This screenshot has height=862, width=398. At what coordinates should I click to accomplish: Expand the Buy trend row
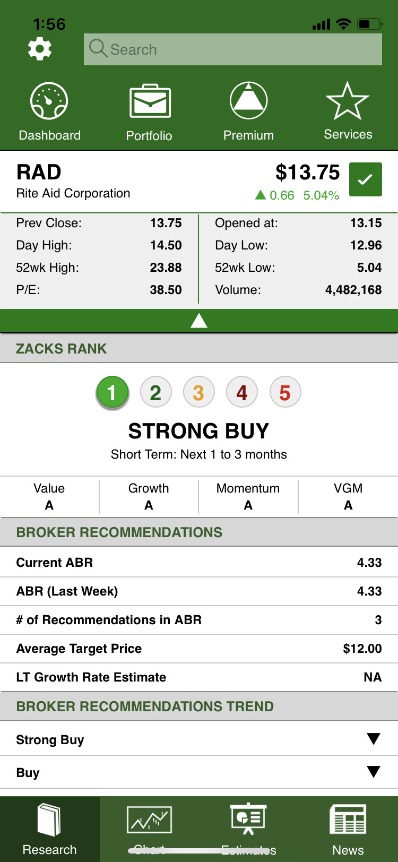click(x=199, y=772)
